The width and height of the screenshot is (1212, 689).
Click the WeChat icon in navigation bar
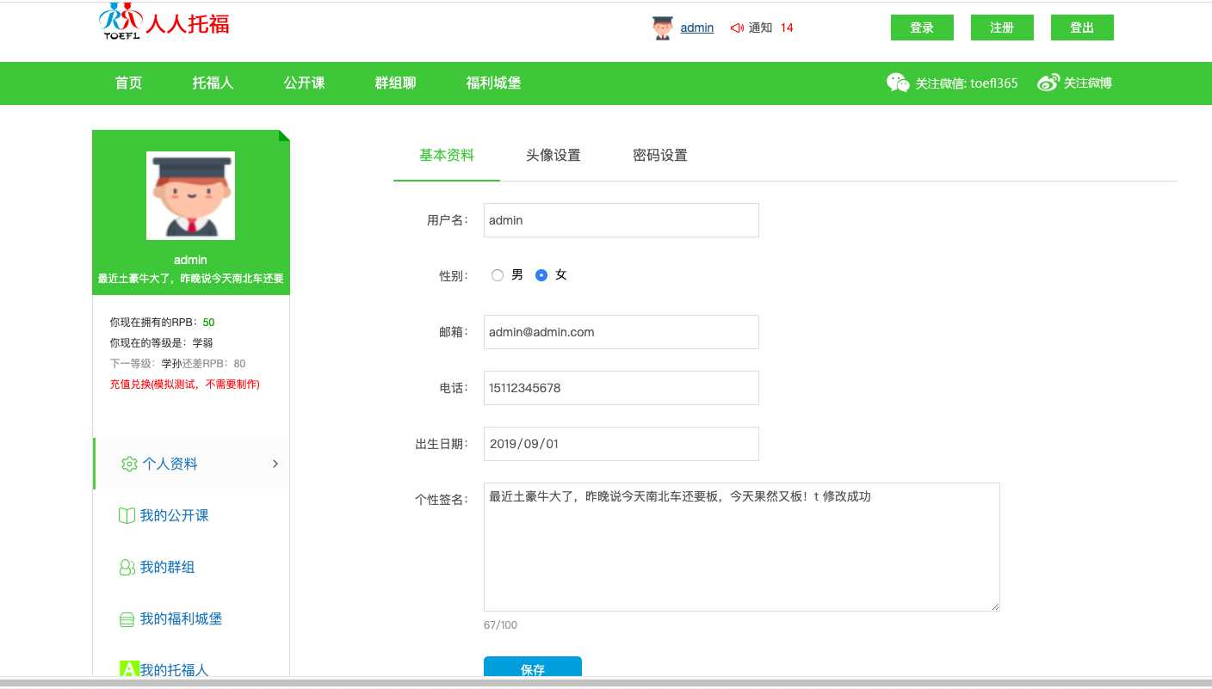point(898,83)
